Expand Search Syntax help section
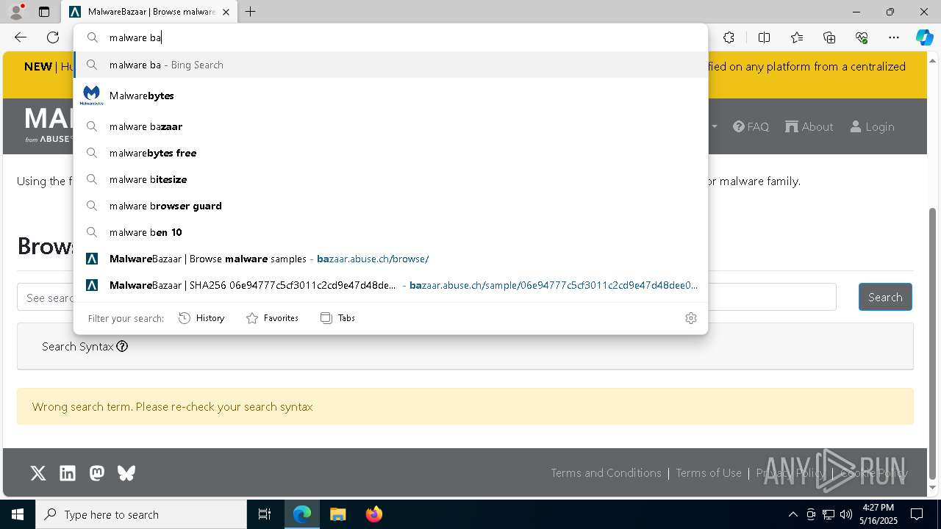 click(x=85, y=346)
